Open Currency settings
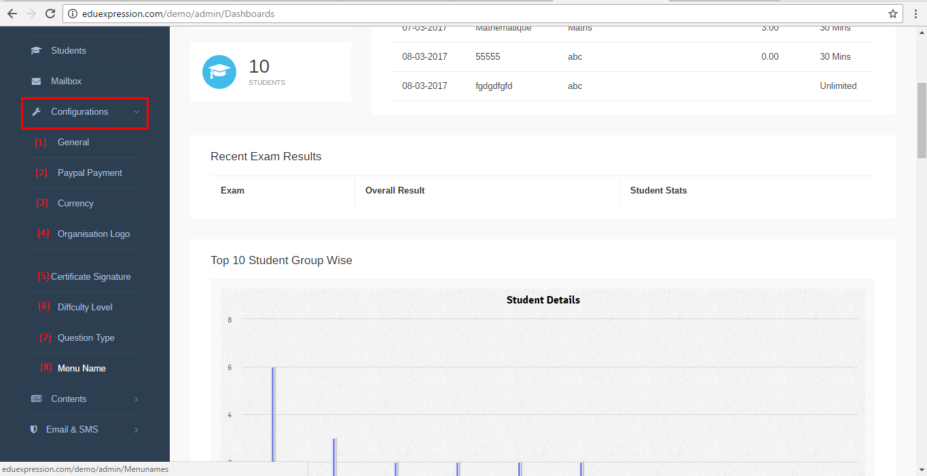Image resolution: width=927 pixels, height=476 pixels. tap(75, 204)
